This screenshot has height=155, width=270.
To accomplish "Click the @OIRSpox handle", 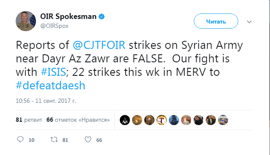I will click(55, 26).
